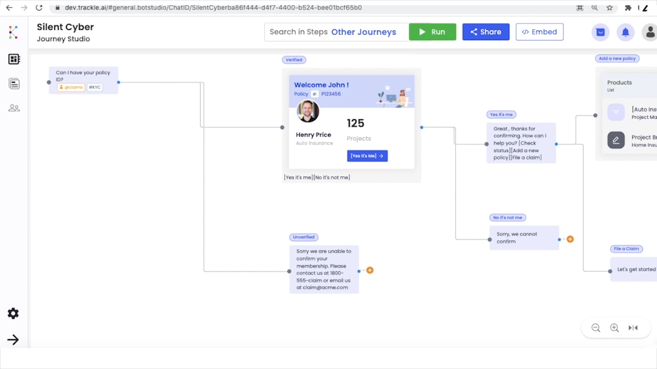This screenshot has height=369, width=657.
Task: Click the Search in Steps field
Action: (298, 32)
